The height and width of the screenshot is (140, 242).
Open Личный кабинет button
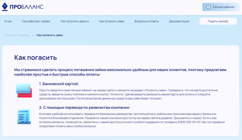tap(221, 7)
